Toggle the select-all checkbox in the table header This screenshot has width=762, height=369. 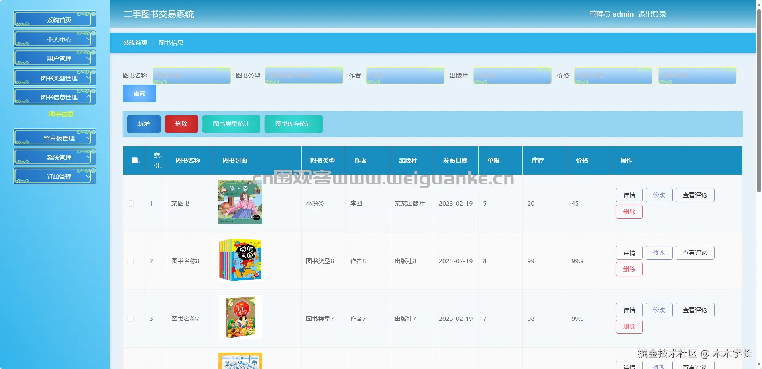[135, 161]
